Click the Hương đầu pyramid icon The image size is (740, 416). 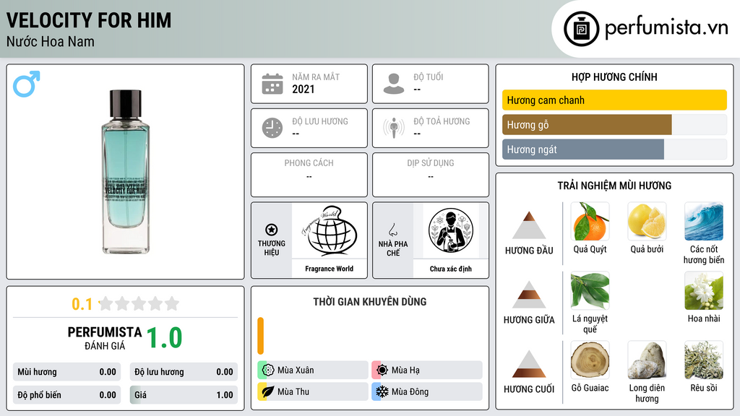pos(529,225)
